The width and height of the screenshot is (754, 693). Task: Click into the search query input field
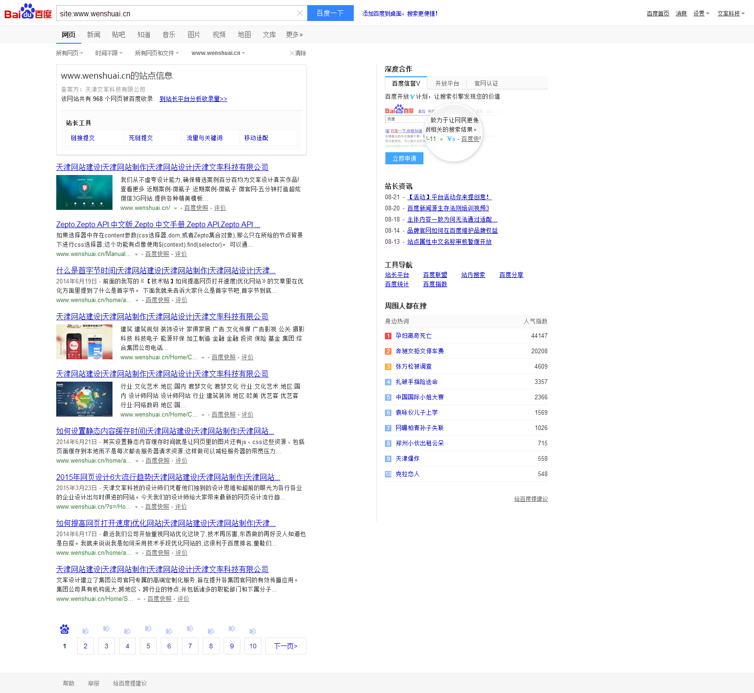click(x=177, y=13)
